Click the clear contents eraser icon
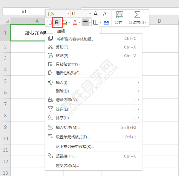 [x=50, y=99]
